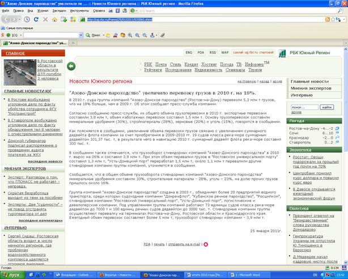This screenshot has width=348, height=279.
Task: Click the ДТП news thumbnail image
Action: [20, 72]
